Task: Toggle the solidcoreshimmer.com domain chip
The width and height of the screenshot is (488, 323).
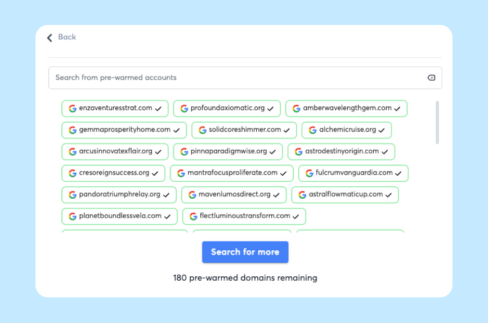Action: [244, 130]
